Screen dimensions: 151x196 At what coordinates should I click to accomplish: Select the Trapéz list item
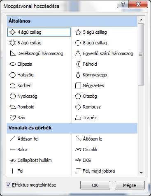click(x=105, y=118)
